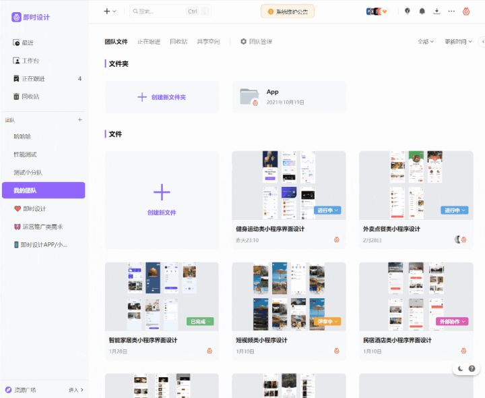Screen dimensions: 485x398
Task: Open notifications bell
Action: pyautogui.click(x=422, y=11)
